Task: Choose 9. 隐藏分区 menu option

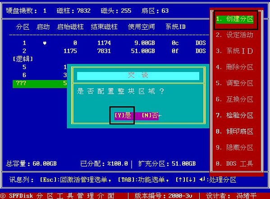Action: tap(234, 148)
